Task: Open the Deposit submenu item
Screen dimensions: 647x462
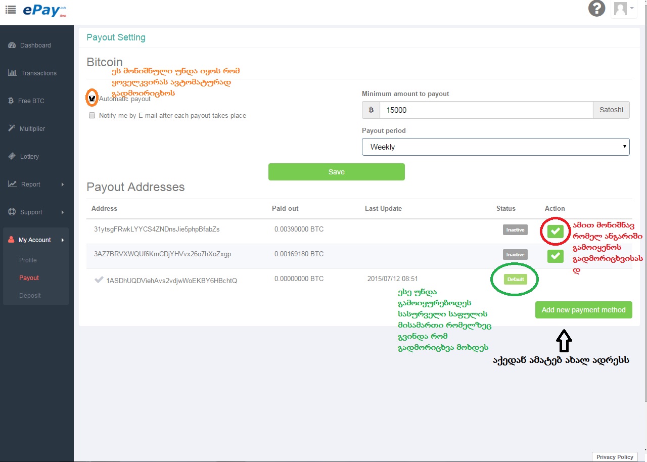Action: [30, 296]
